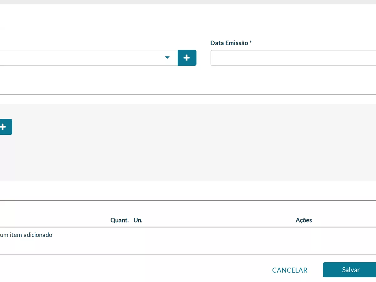The image size is (376, 282).
Task: Click the 'um item adicionado' empty-table message
Action: [x=26, y=235]
